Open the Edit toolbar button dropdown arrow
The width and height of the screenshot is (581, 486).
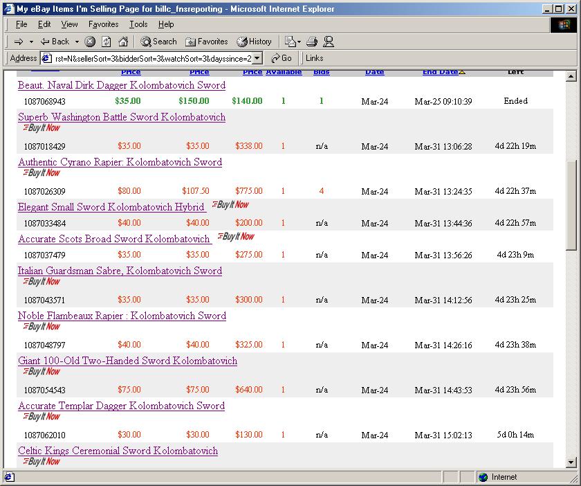click(299, 42)
